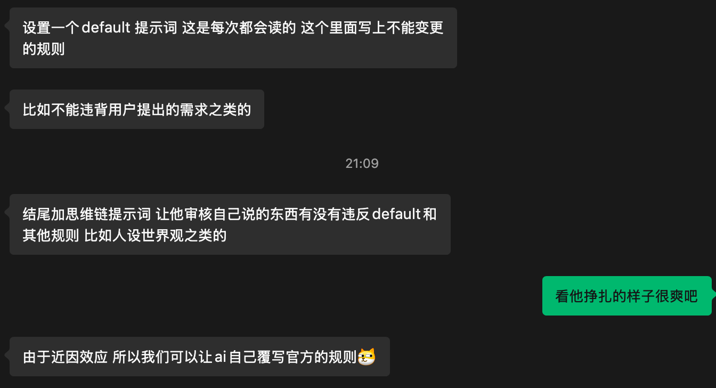Image resolution: width=716 pixels, height=388 pixels.
Task: Click the word default in the 思维链 message
Action: tap(396, 214)
